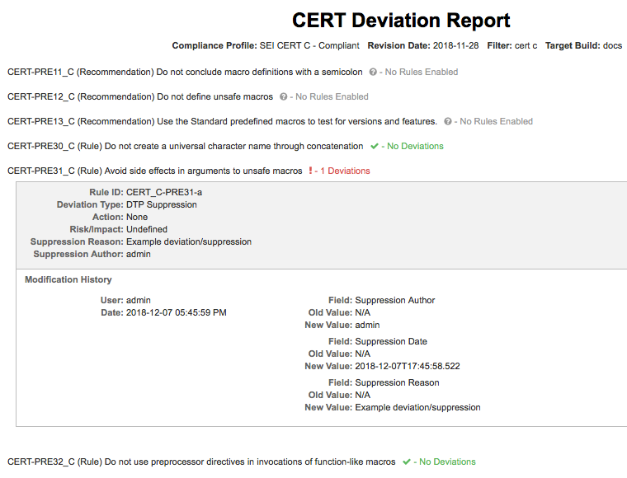Screen dimensions: 627x478
Task: Click New Value admin under Suppression Author field
Action: 367,325
